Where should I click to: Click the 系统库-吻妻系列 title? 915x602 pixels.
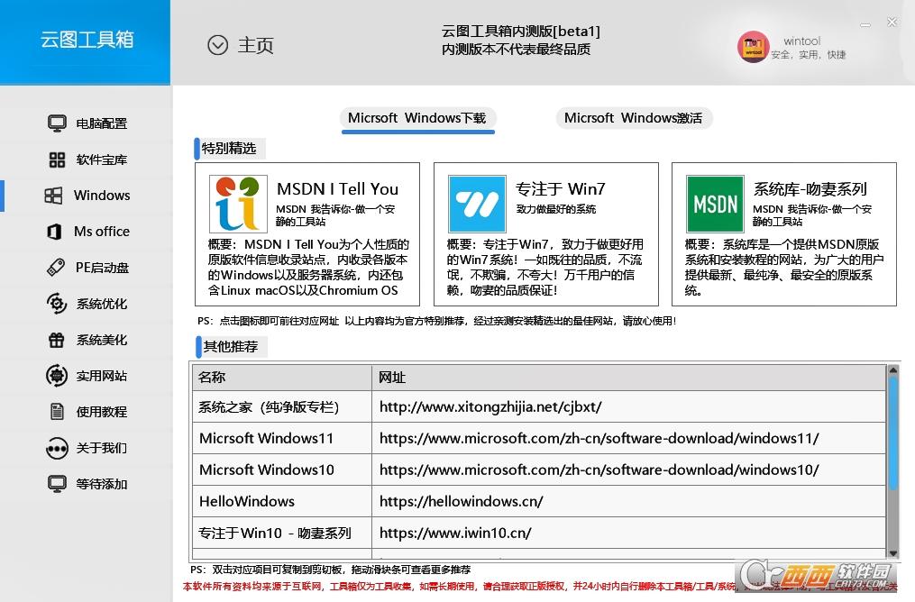coord(810,189)
